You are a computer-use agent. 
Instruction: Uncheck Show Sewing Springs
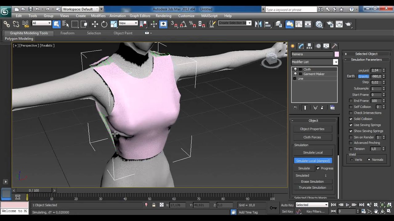(x=351, y=131)
